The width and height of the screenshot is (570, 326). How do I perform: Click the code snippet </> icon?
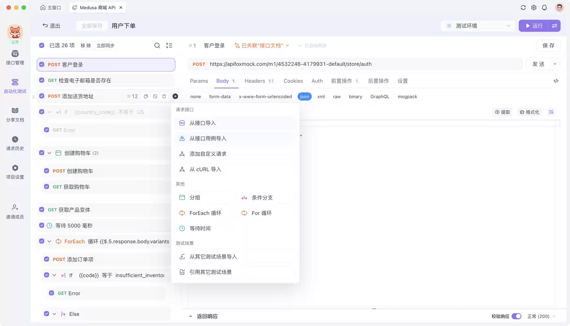point(556,81)
